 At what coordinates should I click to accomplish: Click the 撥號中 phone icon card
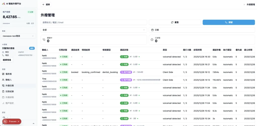pos(94,40)
